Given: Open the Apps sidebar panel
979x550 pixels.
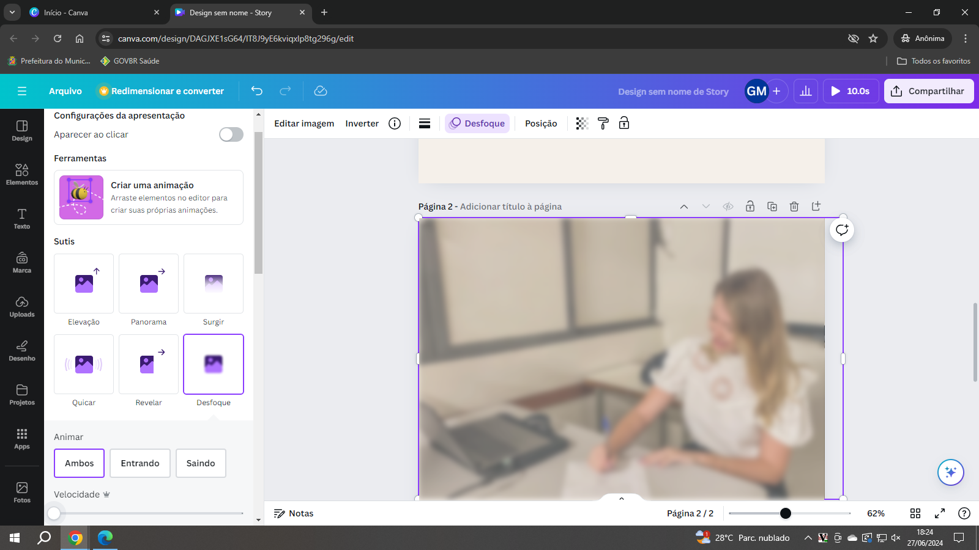Looking at the screenshot, I should [22, 439].
